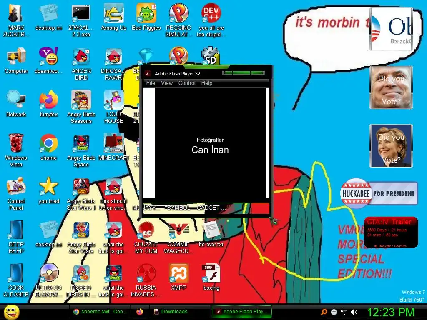Open Control menu in Flash Player
427x320 pixels.
(x=187, y=83)
